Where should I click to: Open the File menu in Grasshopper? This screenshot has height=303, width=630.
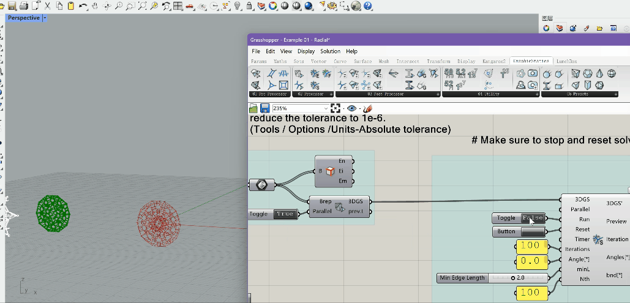(x=256, y=51)
